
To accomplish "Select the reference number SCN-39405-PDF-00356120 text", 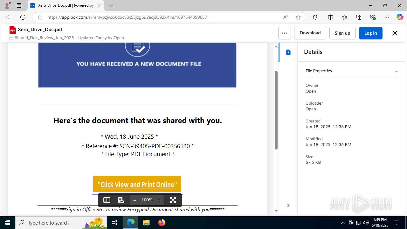I will point(155,146).
